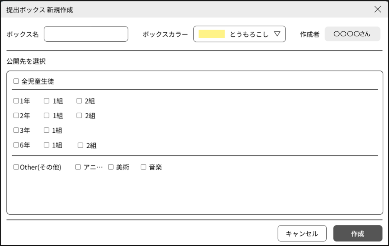The width and height of the screenshot is (389, 246).
Task: Tick the 1組 checkbox in the 2年 row
Action: (46, 116)
